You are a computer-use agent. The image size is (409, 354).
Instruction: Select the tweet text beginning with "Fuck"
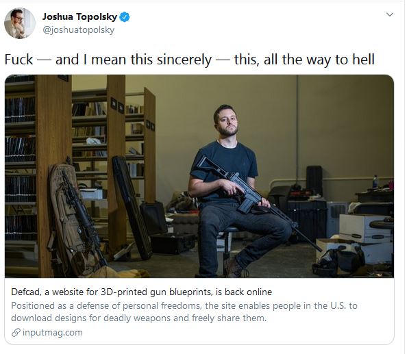point(190,60)
